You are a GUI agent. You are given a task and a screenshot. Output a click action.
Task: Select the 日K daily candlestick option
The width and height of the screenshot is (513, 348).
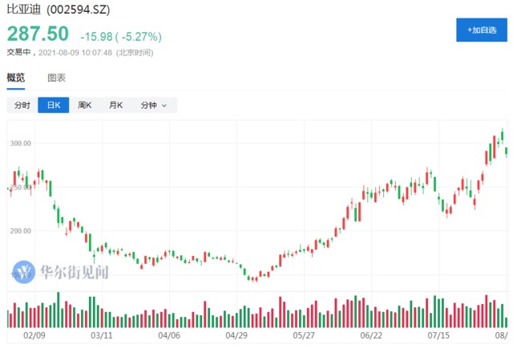coord(54,105)
